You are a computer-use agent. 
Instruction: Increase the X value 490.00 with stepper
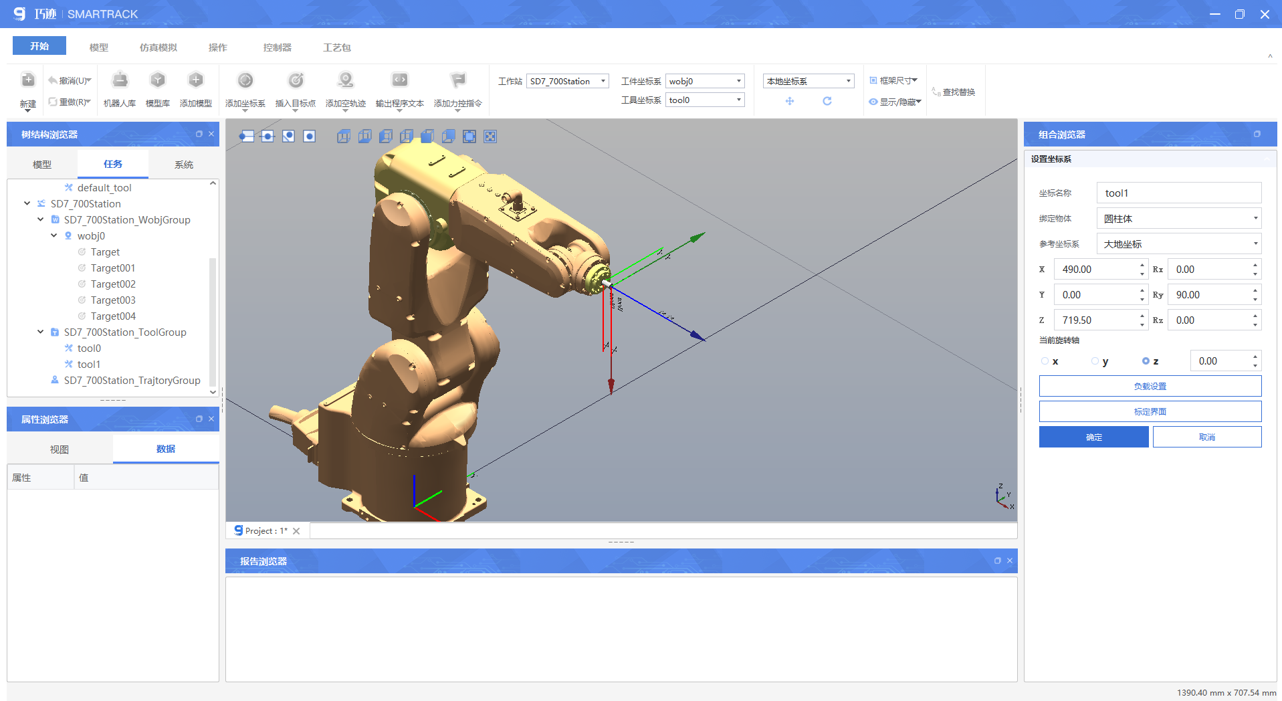tap(1142, 265)
